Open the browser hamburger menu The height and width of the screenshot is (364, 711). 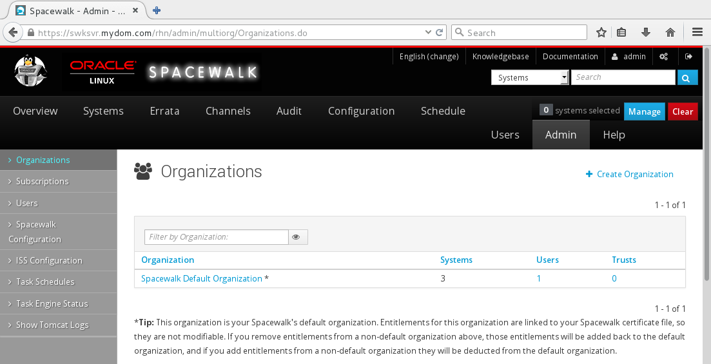pos(697,33)
